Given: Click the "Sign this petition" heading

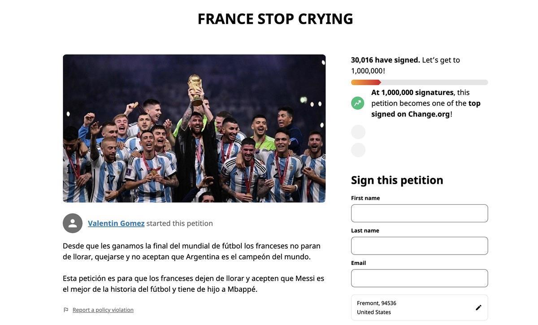Looking at the screenshot, I should [x=397, y=180].
